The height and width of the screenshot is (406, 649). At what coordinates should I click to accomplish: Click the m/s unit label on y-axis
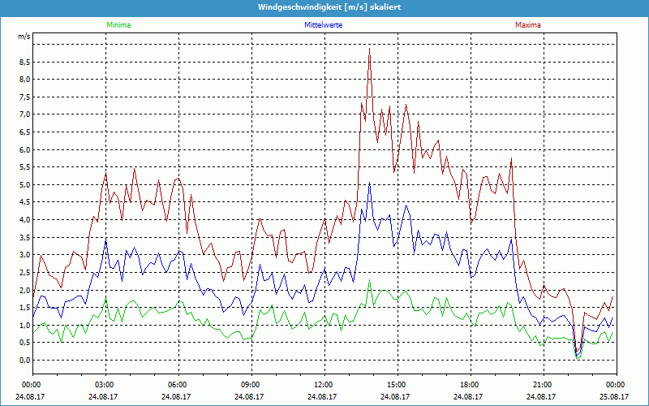coord(24,36)
